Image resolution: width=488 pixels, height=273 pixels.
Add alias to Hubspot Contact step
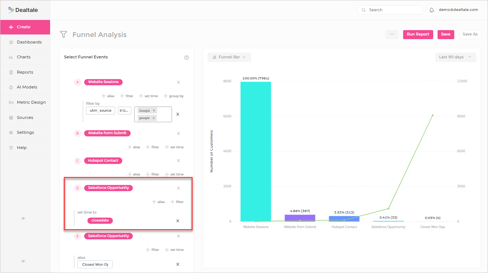click(x=134, y=174)
